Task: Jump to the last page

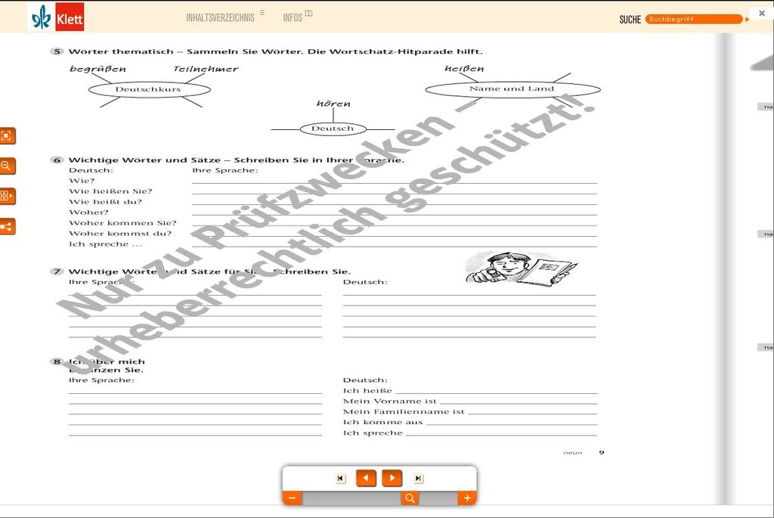Action: pyautogui.click(x=418, y=478)
